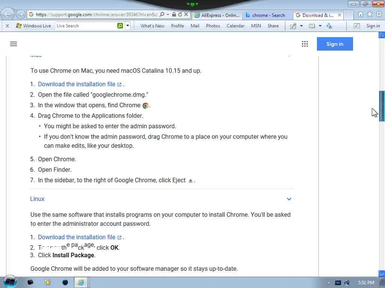The width and height of the screenshot is (385, 288).
Task: Collapse the Linux section heading
Action: click(37, 199)
